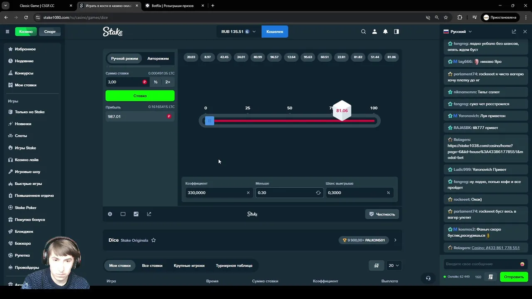Open the tab search dropdown in browser
The width and height of the screenshot is (532, 299).
[6, 6]
